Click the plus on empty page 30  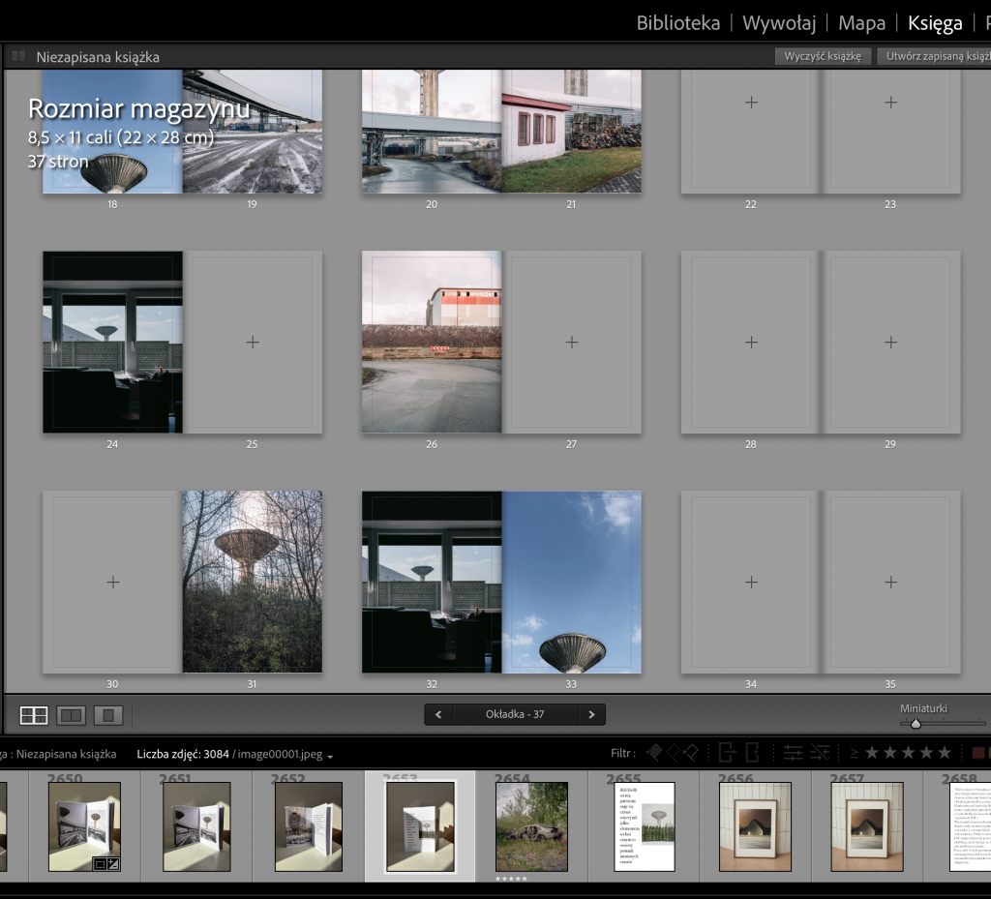(112, 582)
